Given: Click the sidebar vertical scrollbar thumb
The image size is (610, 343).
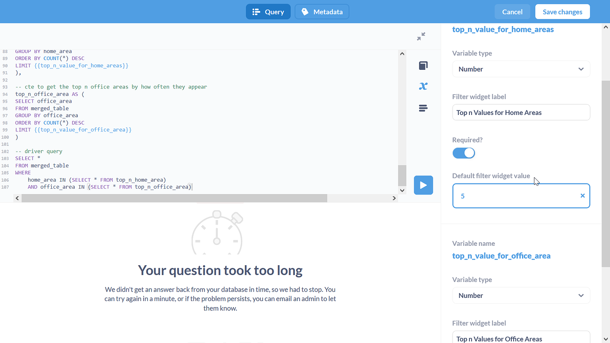Looking at the screenshot, I should point(606,172).
